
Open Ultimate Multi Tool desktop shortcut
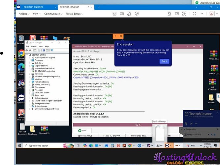[x=21, y=115]
